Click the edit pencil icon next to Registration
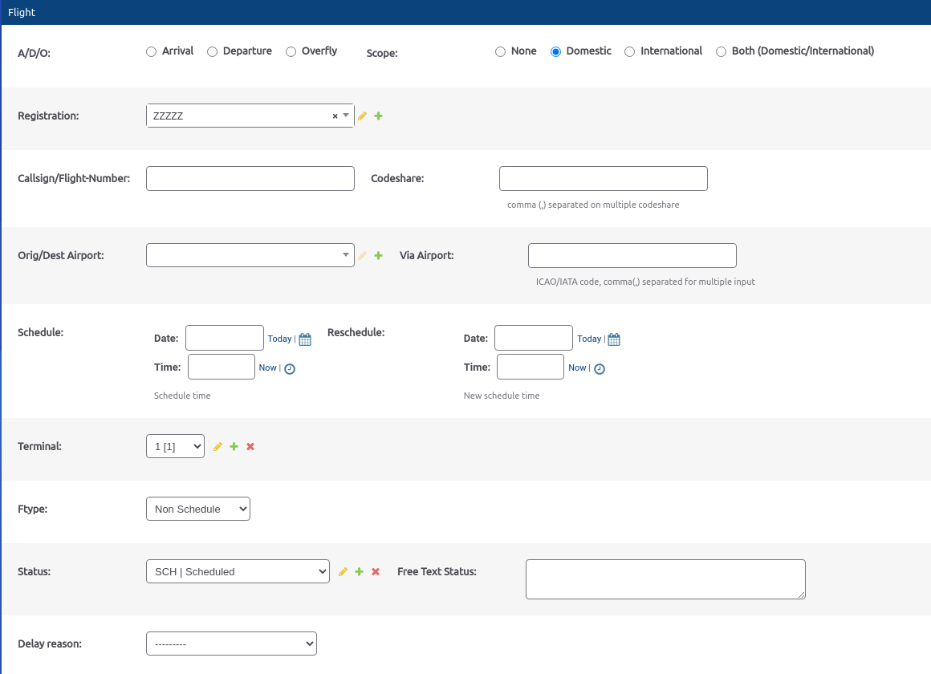This screenshot has width=931, height=674. 362,116
